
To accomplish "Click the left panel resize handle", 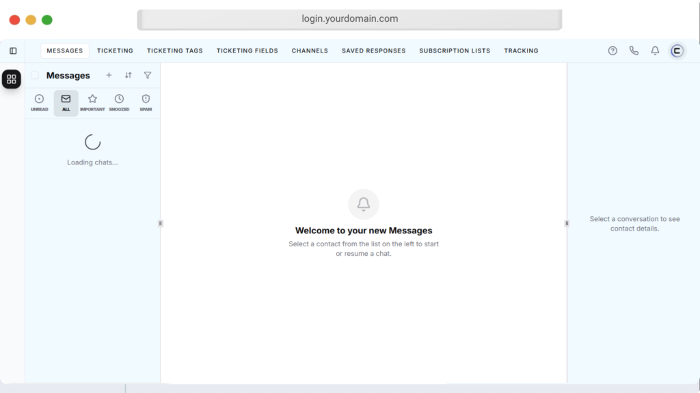I will [x=161, y=223].
